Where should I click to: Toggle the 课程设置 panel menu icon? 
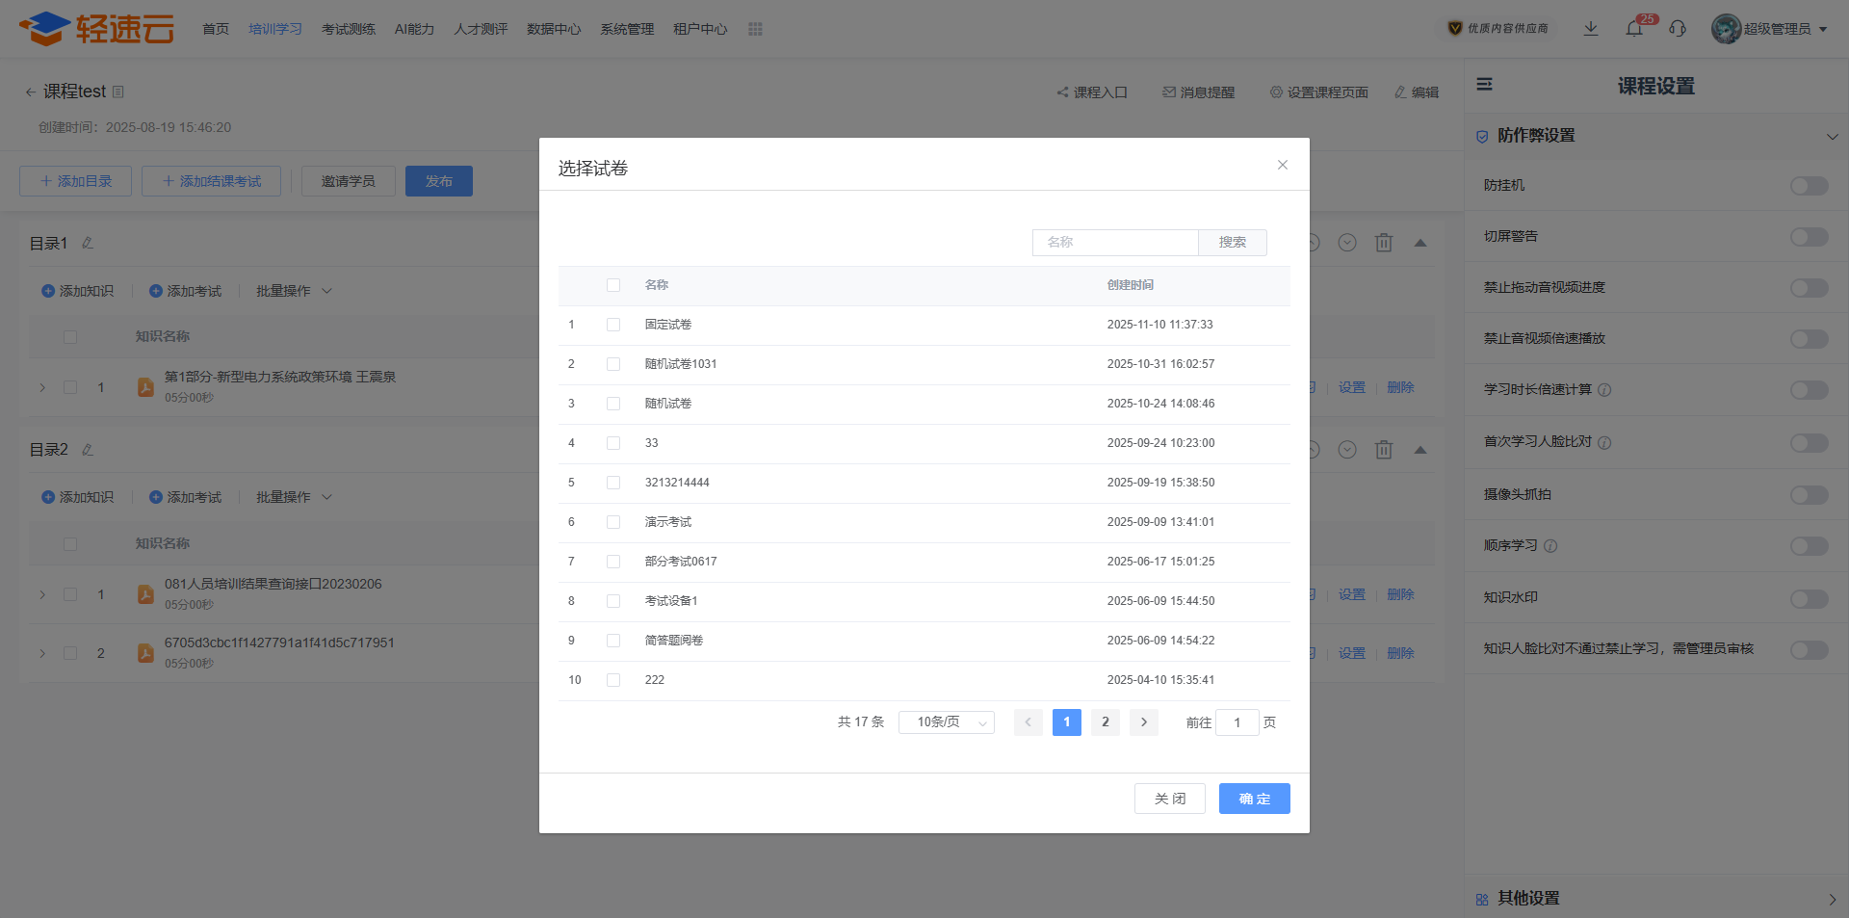pyautogui.click(x=1485, y=85)
